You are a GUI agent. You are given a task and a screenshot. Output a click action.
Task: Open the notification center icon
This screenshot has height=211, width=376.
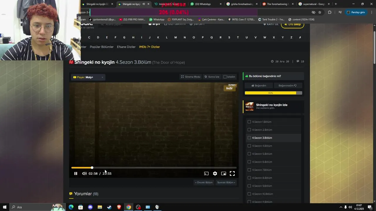point(370,207)
